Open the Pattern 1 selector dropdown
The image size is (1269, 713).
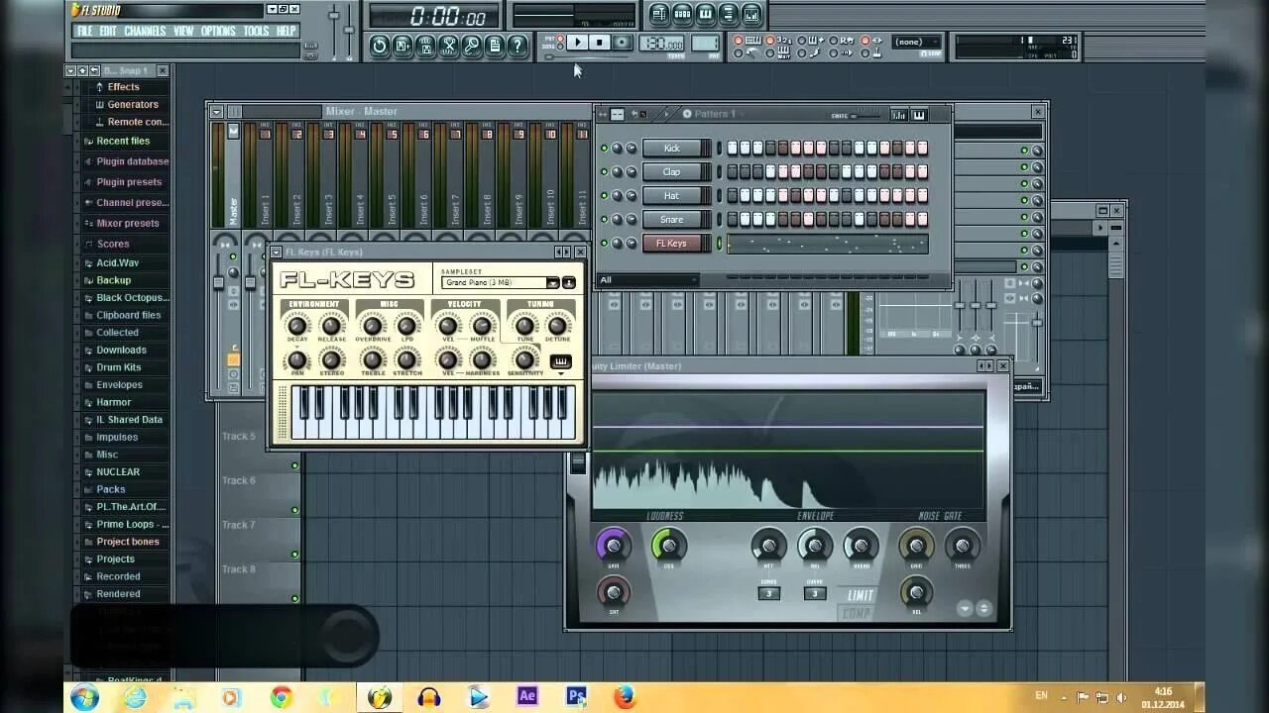[716, 114]
